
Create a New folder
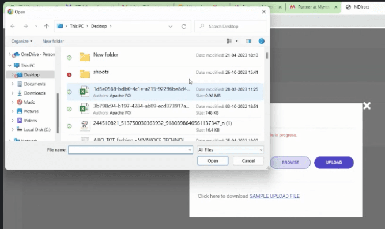53,41
